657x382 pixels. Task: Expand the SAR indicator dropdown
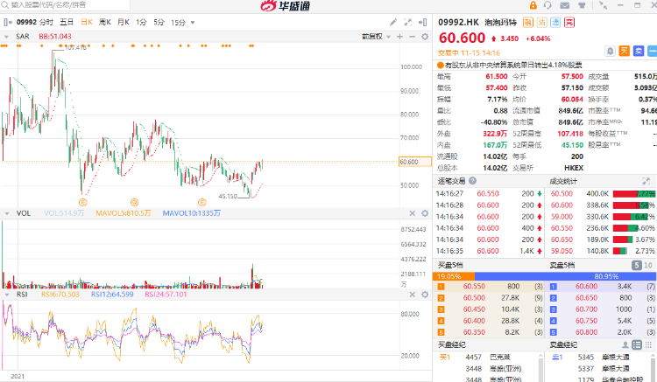click(x=6, y=37)
